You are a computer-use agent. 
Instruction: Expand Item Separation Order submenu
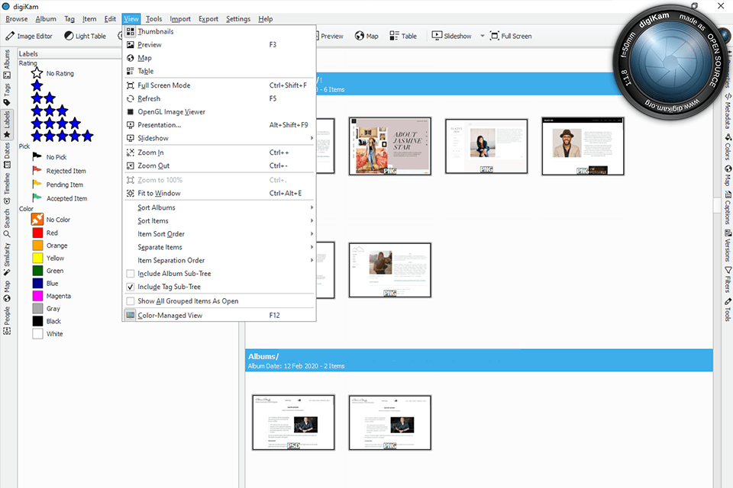pyautogui.click(x=219, y=261)
